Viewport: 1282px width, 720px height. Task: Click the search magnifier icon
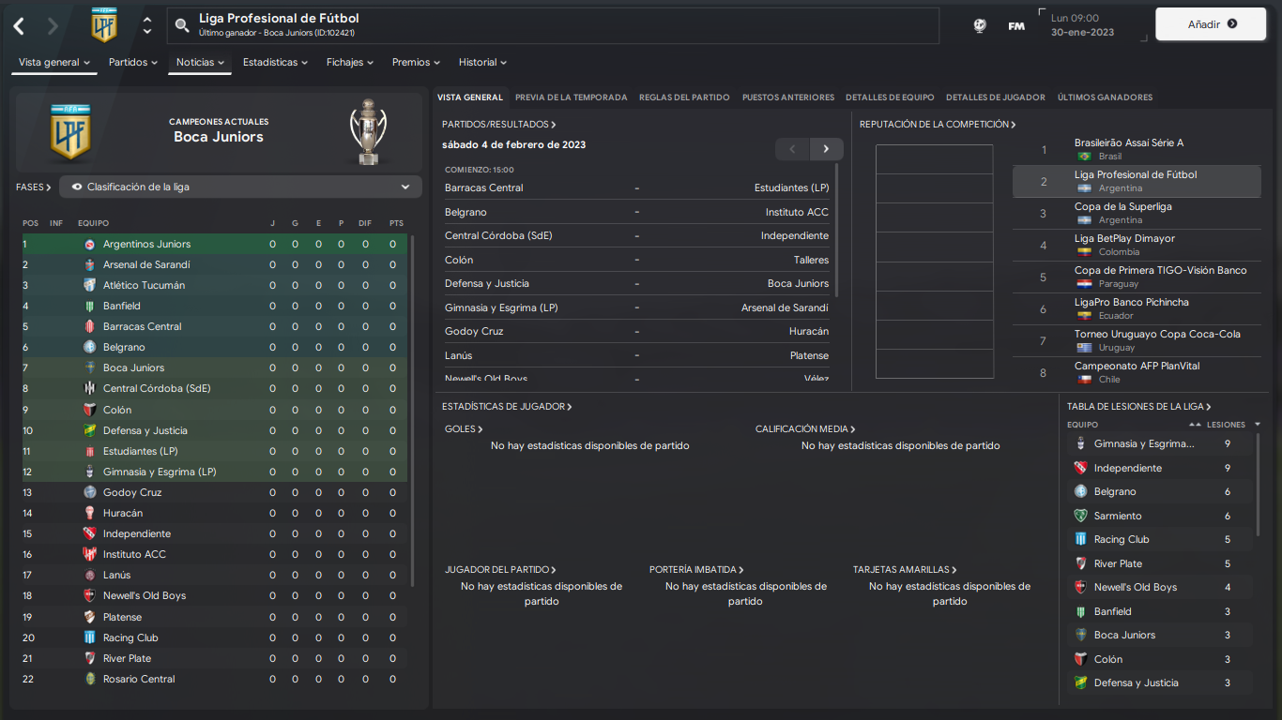pyautogui.click(x=182, y=25)
